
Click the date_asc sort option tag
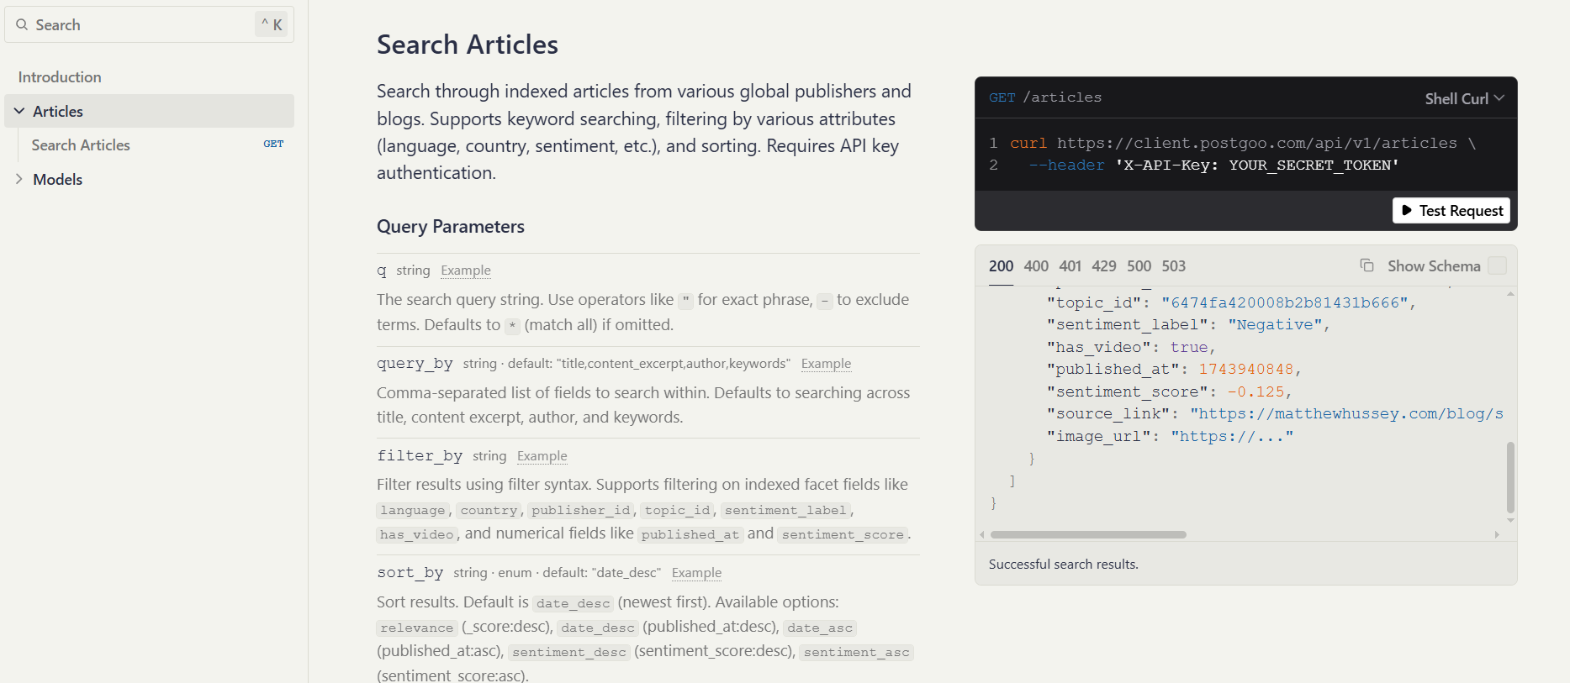tap(820, 628)
